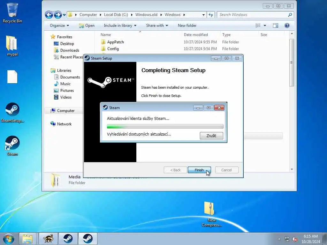Open the clock showing 6:15 AM
This screenshot has height=245, width=327.
pyautogui.click(x=310, y=239)
